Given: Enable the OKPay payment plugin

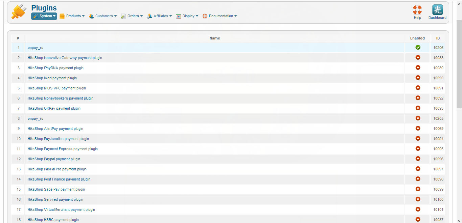Looking at the screenshot, I should [418, 108].
